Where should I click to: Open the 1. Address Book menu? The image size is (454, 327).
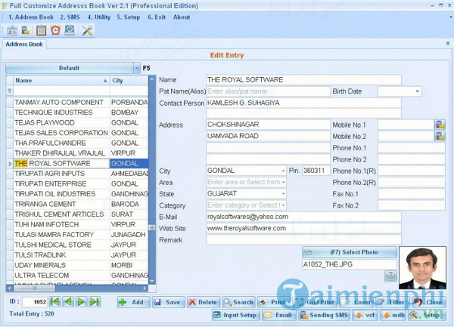click(x=31, y=17)
